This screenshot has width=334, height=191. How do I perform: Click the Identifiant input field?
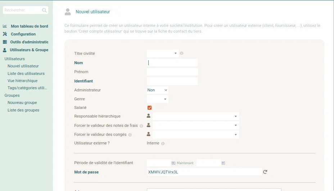coord(172,81)
